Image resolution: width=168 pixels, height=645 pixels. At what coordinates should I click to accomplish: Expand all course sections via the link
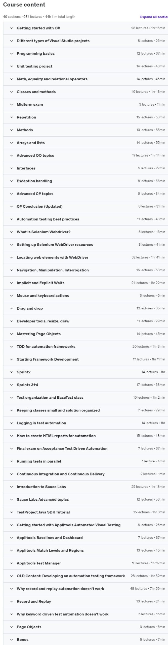pos(154,17)
